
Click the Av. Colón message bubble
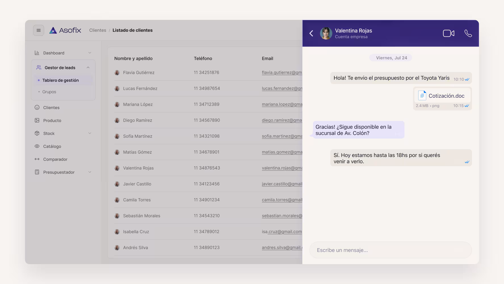coord(359,130)
